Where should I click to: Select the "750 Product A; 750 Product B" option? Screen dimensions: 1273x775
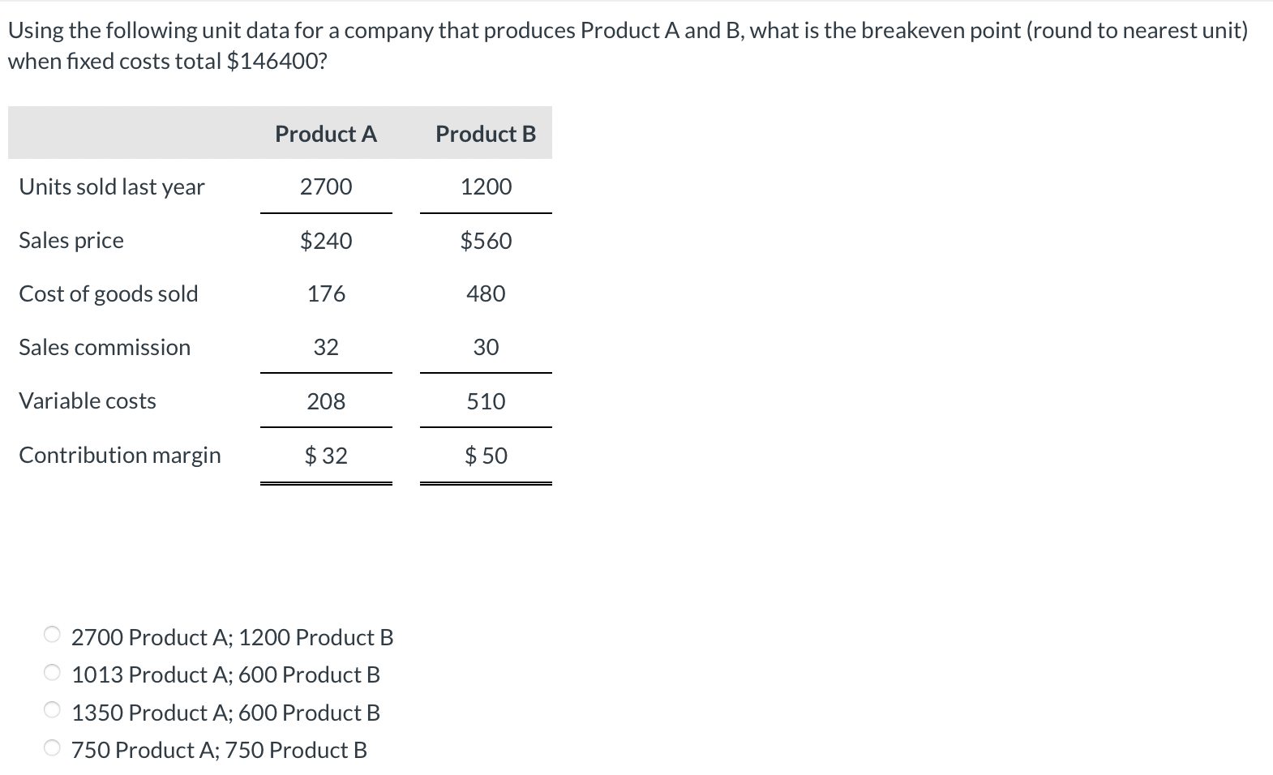pos(51,748)
